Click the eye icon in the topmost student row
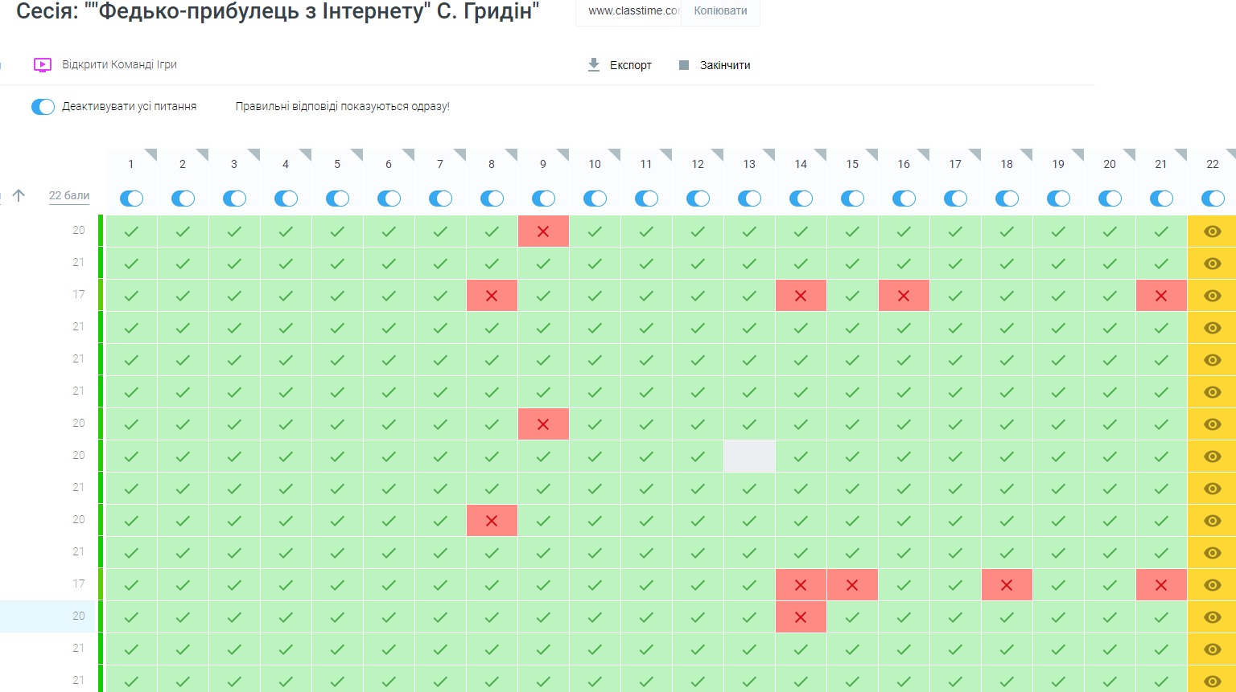Viewport: 1236px width, 692px height. coord(1212,231)
